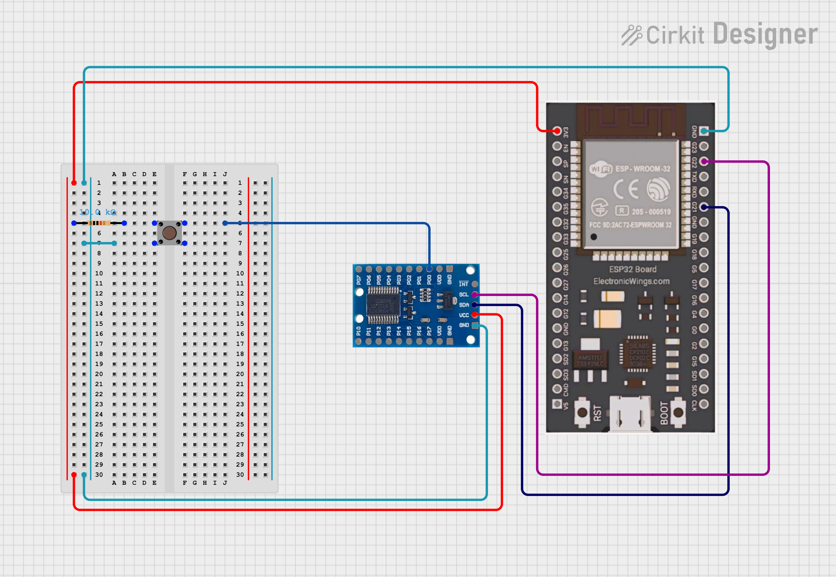Click the 10.0 kΩ resistor value label
836x577 pixels.
pyautogui.click(x=98, y=212)
